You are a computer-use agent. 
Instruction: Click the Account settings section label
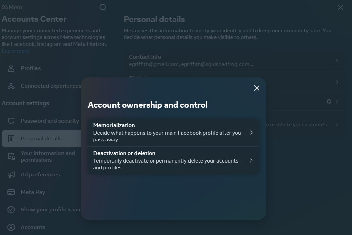25,103
